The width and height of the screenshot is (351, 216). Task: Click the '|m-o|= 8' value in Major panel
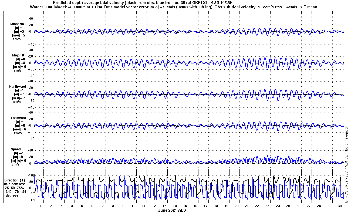[19, 66]
